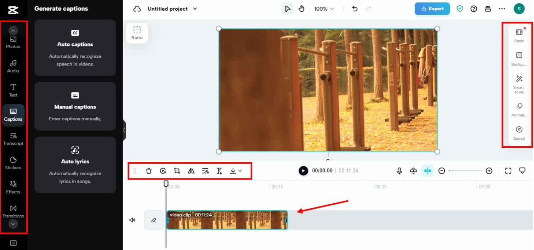The height and width of the screenshot is (250, 534).
Task: Choose the Auto lyrics card
Action: [x=75, y=165]
